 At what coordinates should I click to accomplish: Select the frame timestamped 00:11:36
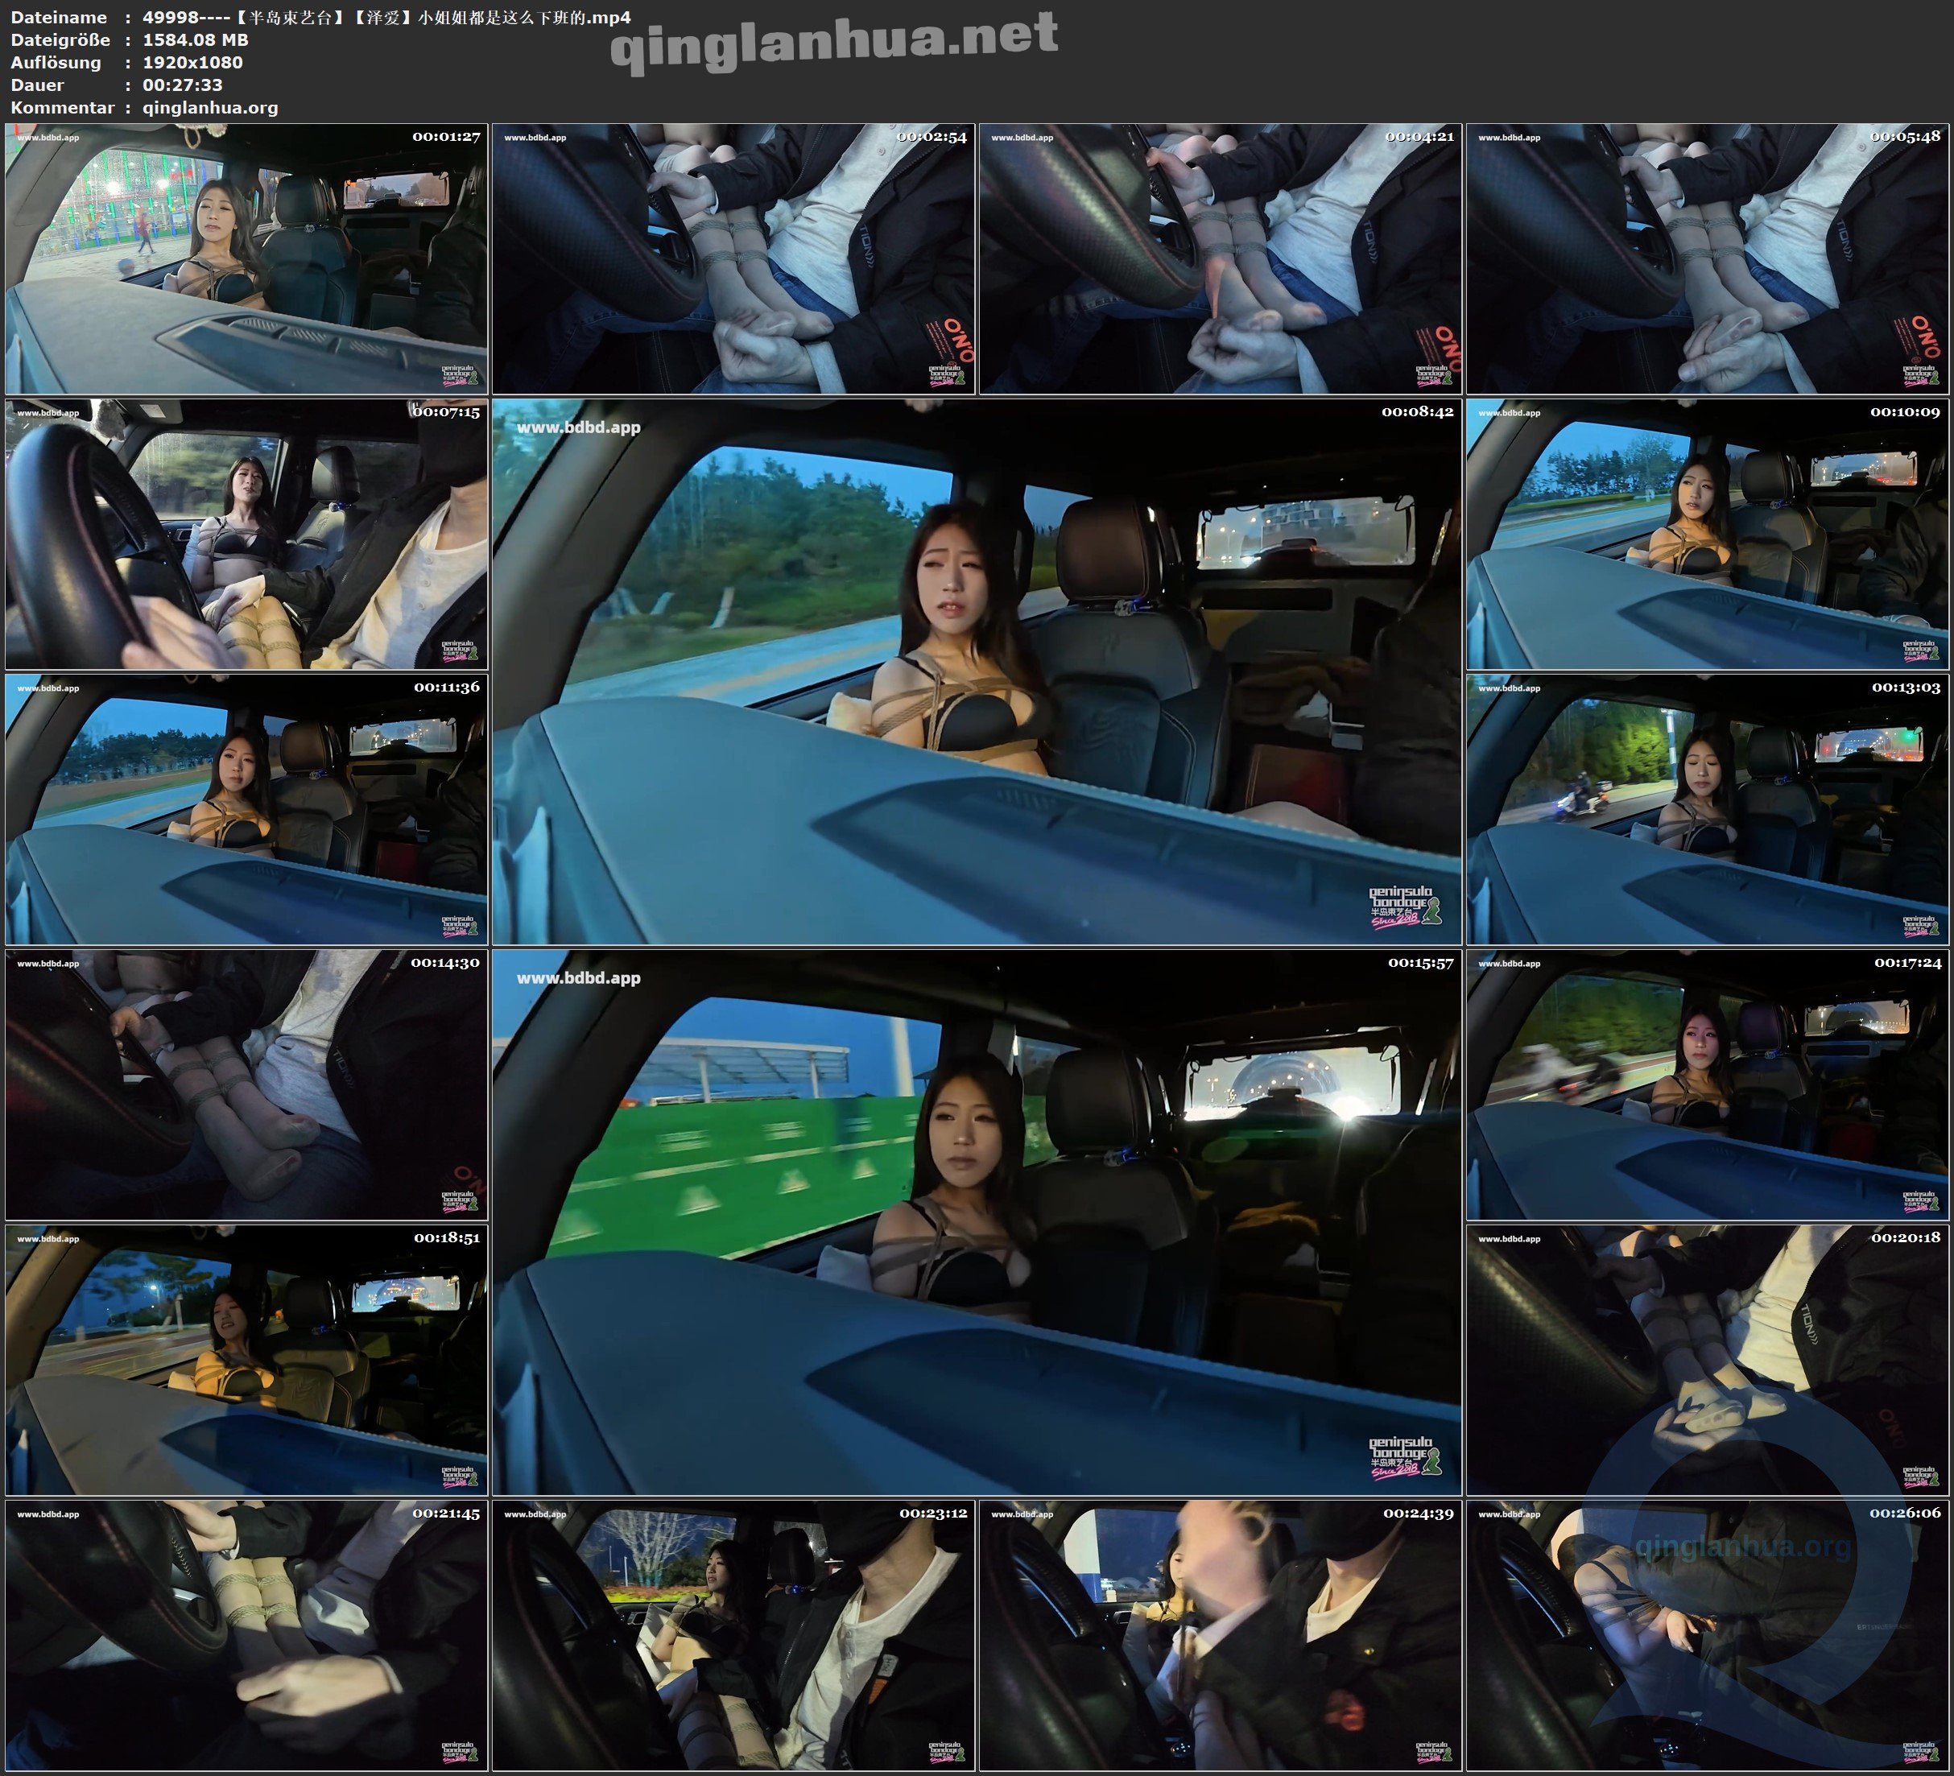click(x=246, y=808)
